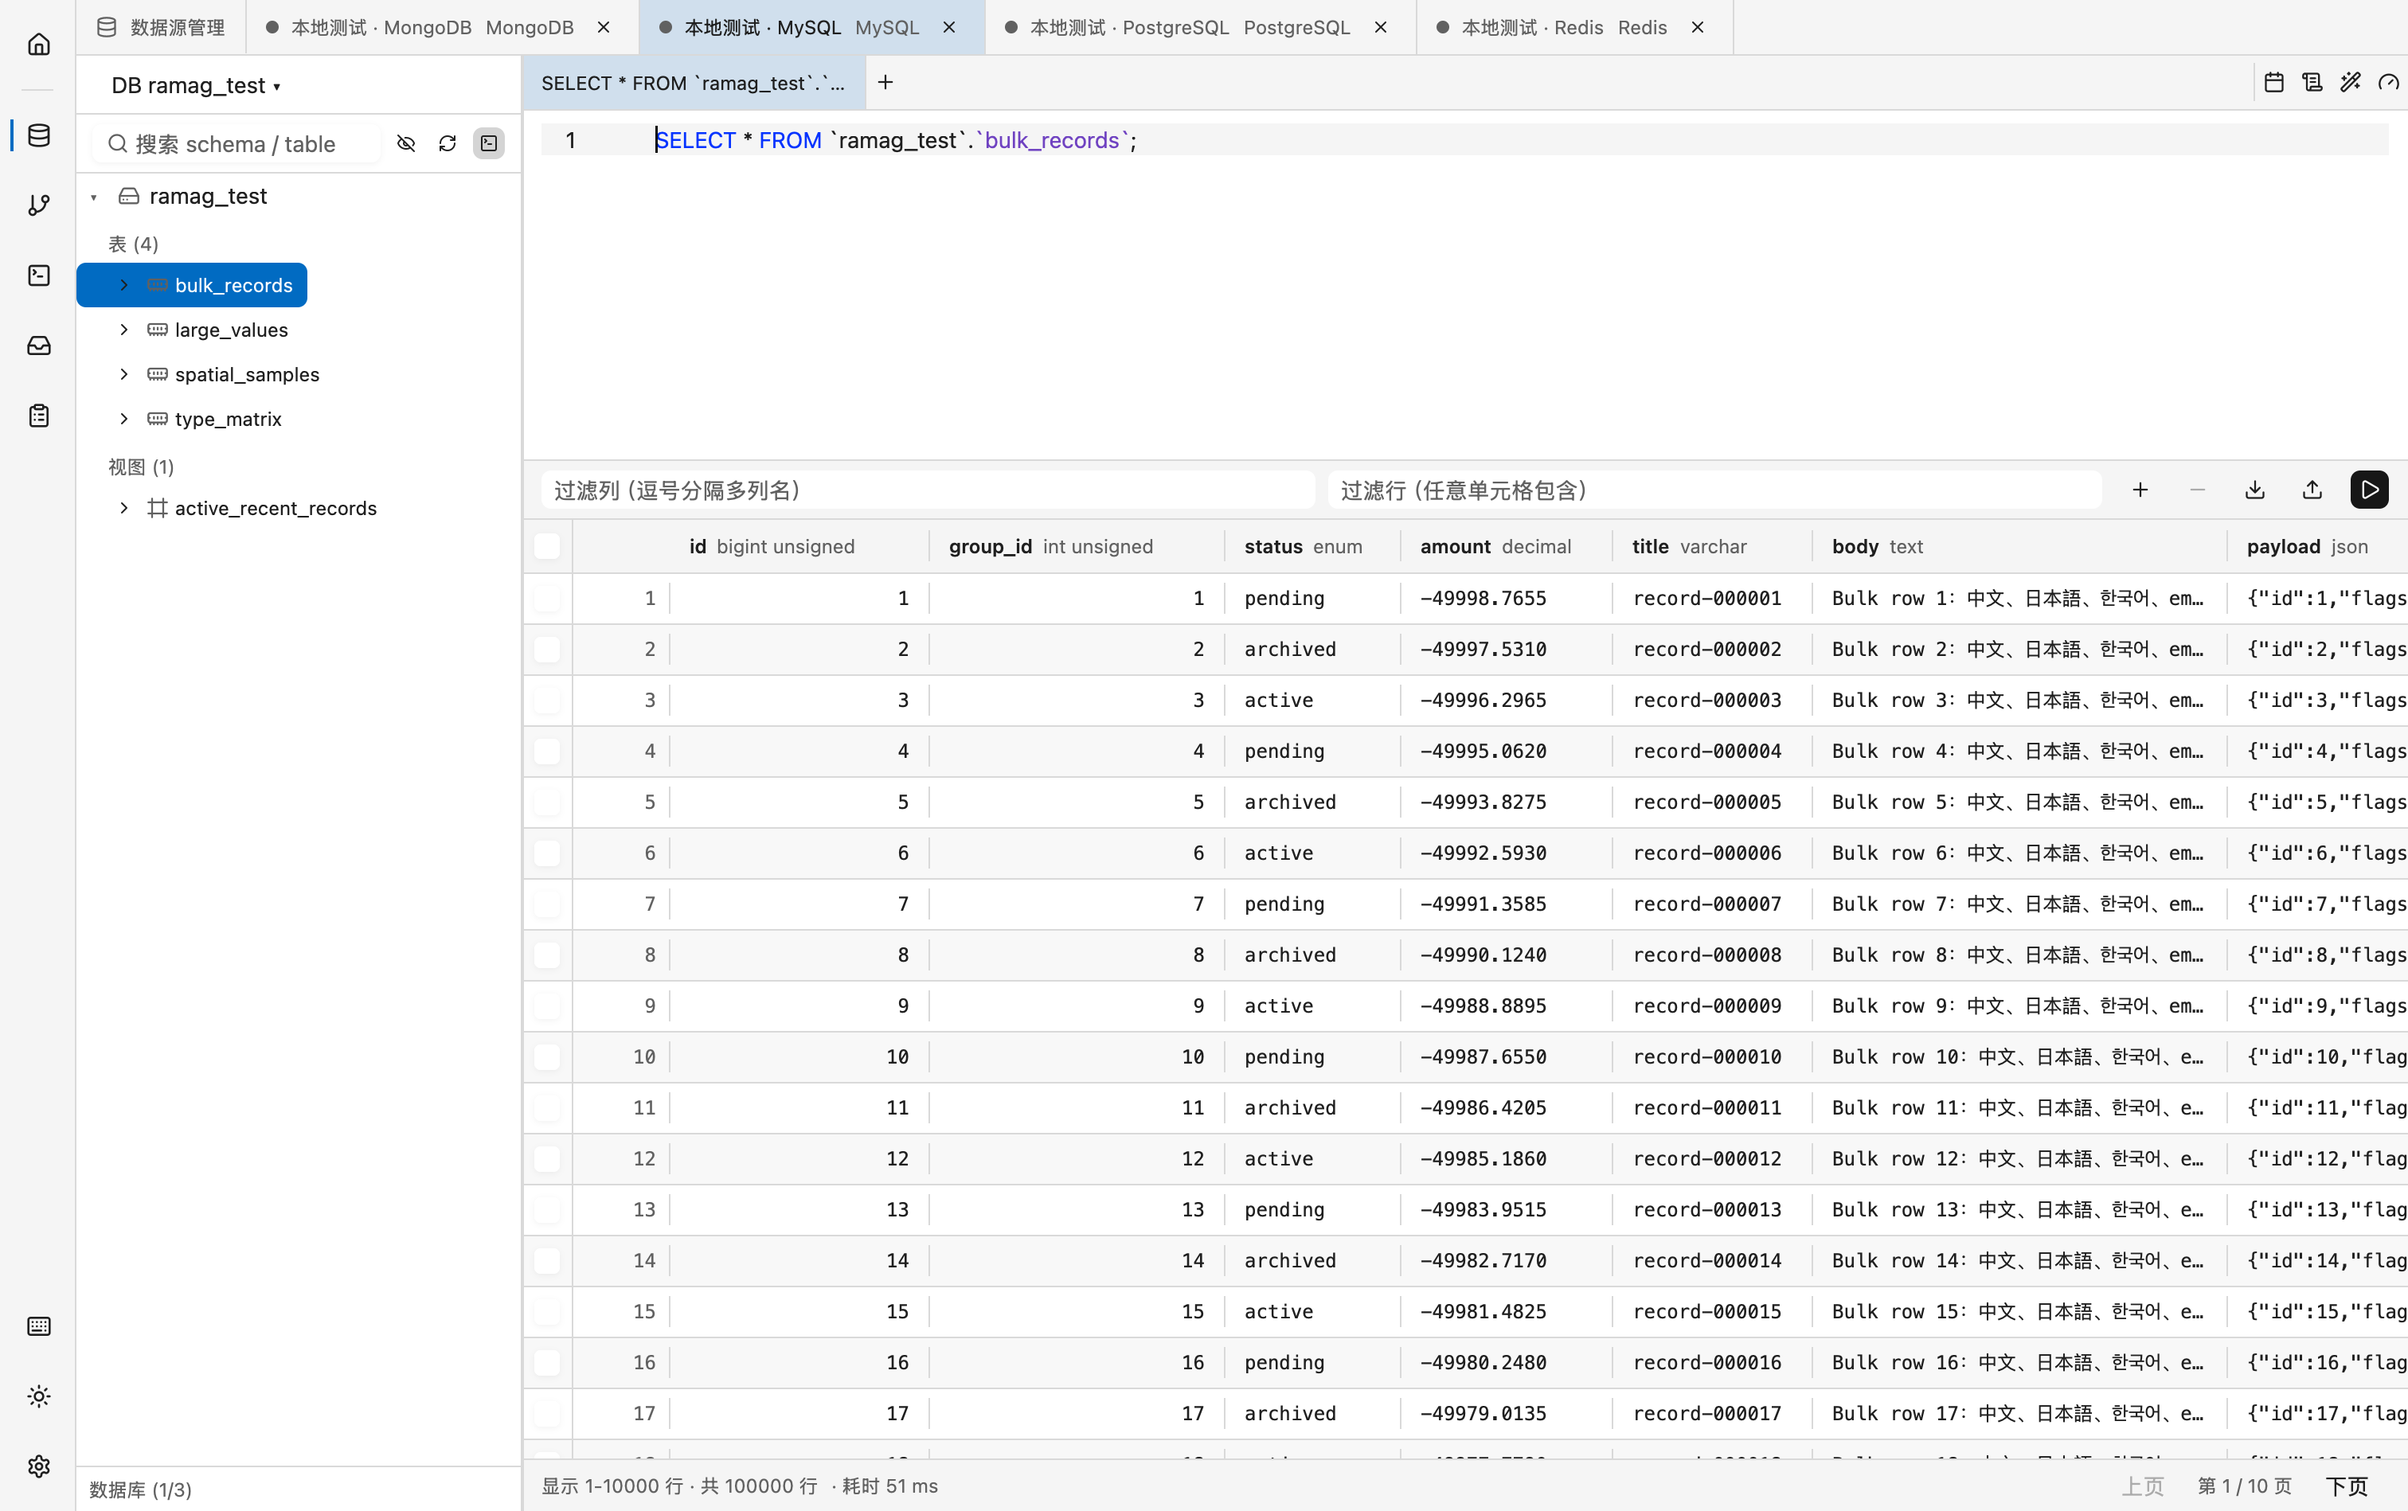The height and width of the screenshot is (1511, 2408).
Task: Click the schema / table search field
Action: pos(238,144)
